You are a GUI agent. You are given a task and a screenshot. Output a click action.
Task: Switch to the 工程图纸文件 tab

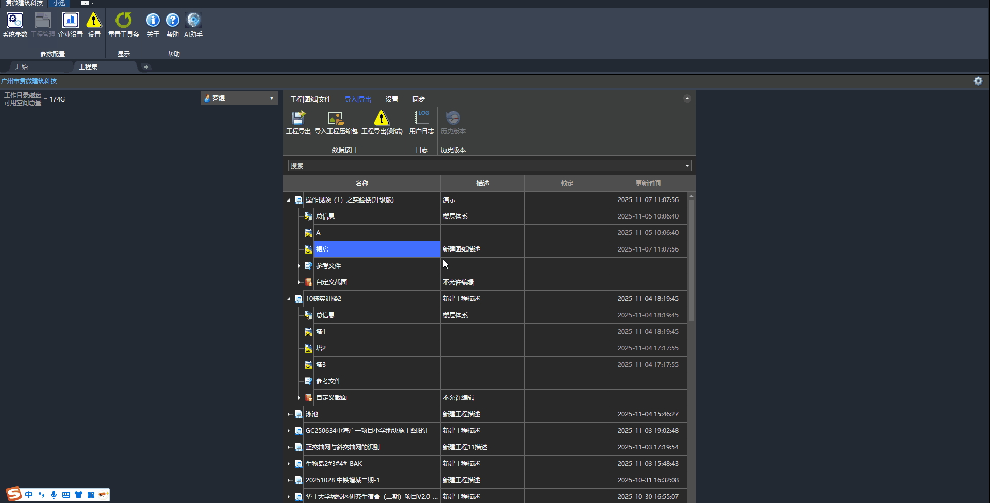click(x=310, y=99)
